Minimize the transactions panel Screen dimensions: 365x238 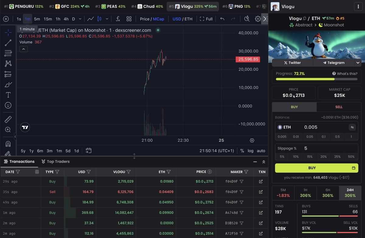tap(255, 162)
